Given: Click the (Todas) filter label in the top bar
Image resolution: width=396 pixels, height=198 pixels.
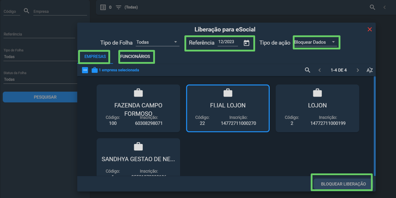Looking at the screenshot, I should tap(131, 7).
